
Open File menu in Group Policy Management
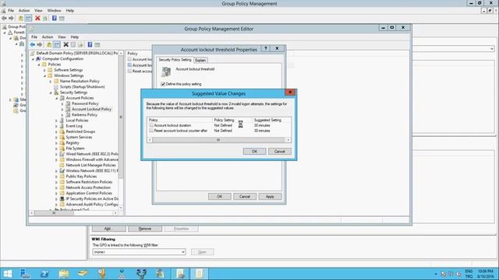pos(10,10)
